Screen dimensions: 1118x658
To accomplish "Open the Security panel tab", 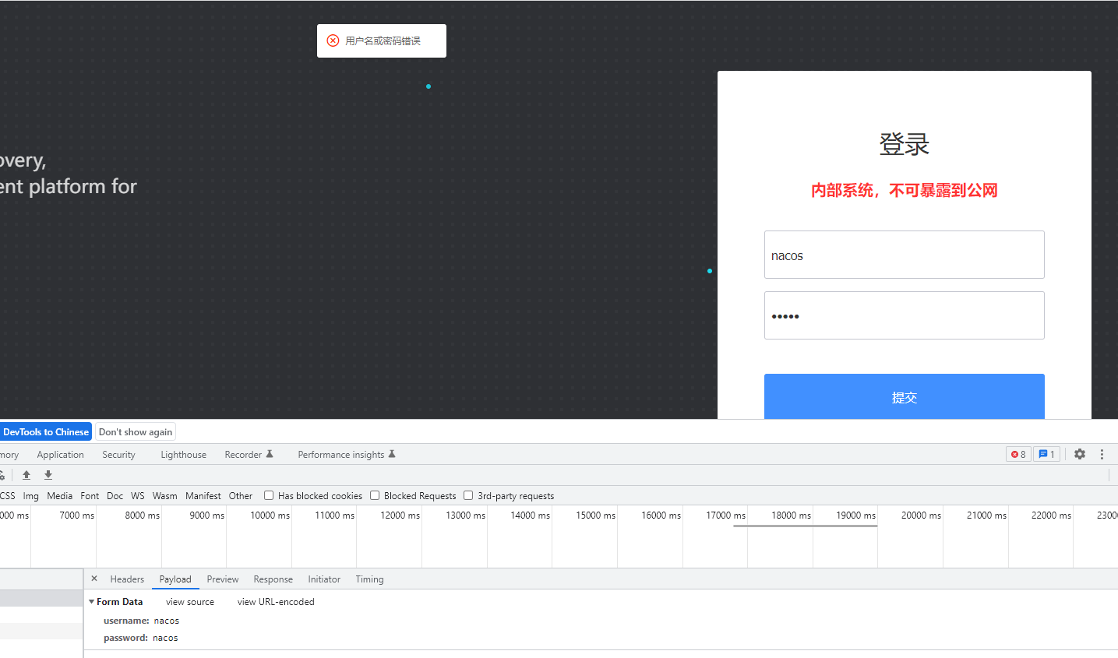I will coord(118,455).
